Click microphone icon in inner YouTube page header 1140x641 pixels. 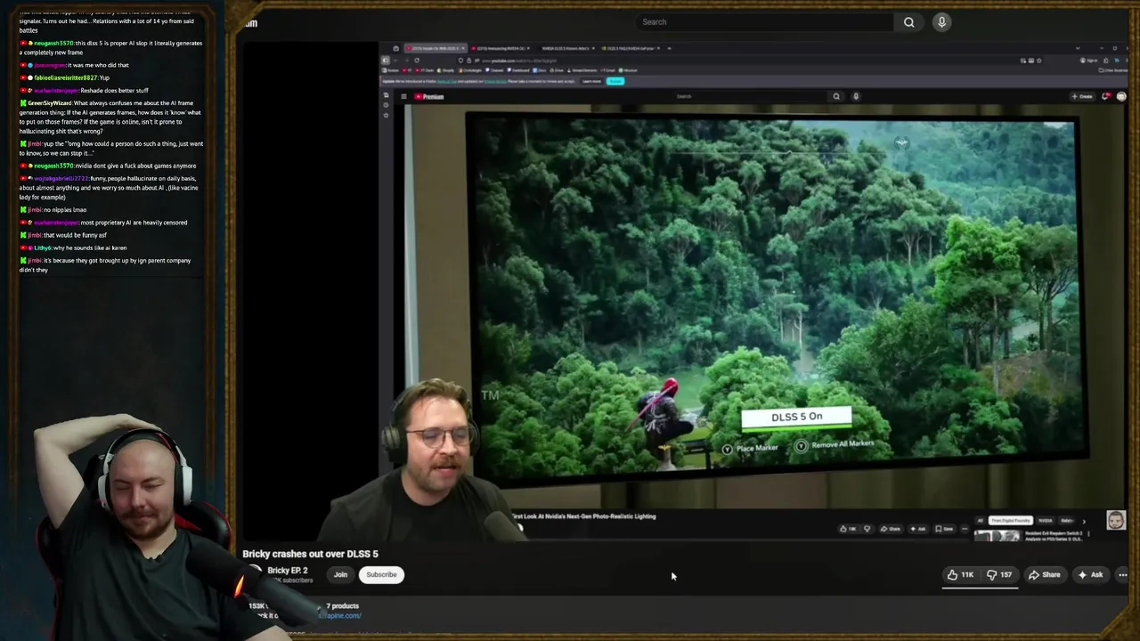click(x=856, y=96)
